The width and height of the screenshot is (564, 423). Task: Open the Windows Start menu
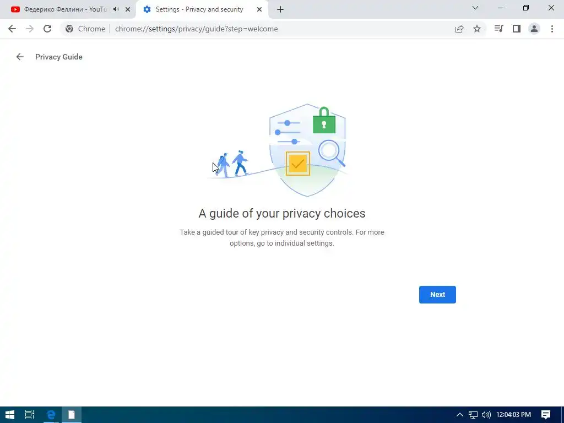[10, 415]
